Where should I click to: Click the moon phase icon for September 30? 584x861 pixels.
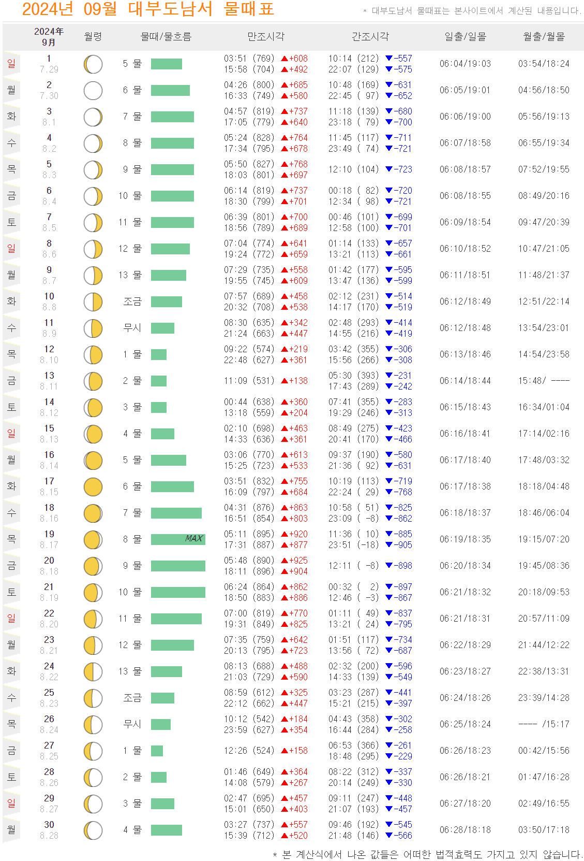tap(93, 830)
